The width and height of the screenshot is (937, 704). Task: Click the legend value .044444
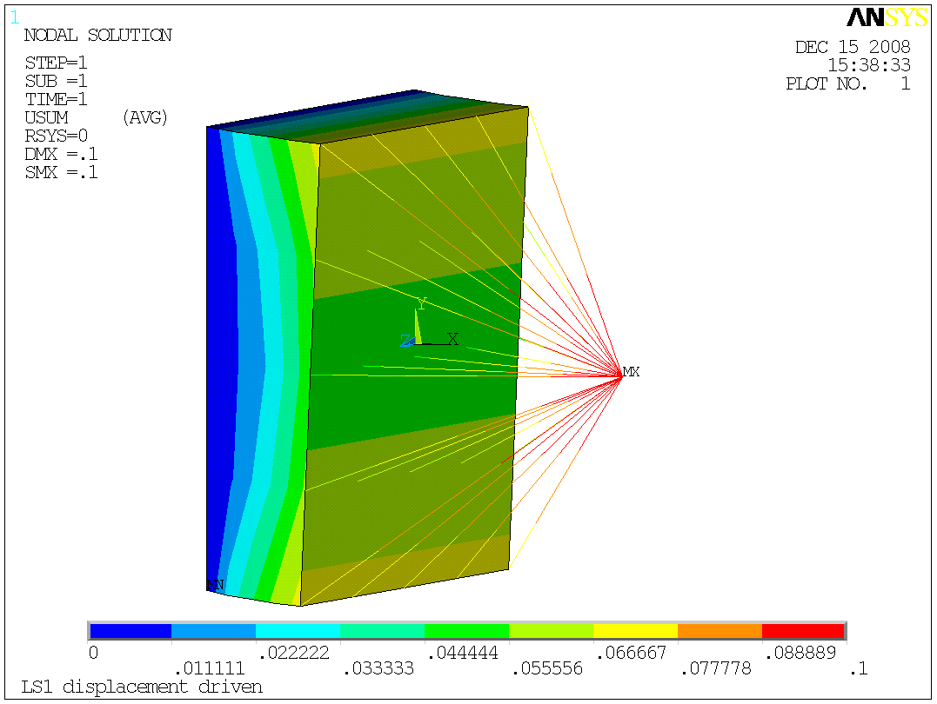coord(463,653)
